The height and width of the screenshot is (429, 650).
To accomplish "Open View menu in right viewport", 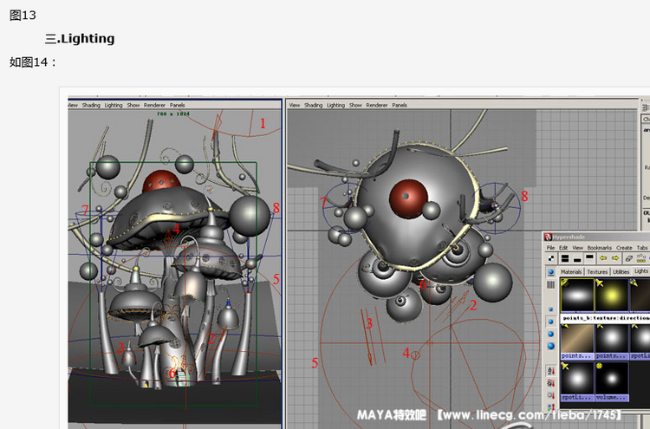I will click(x=295, y=105).
